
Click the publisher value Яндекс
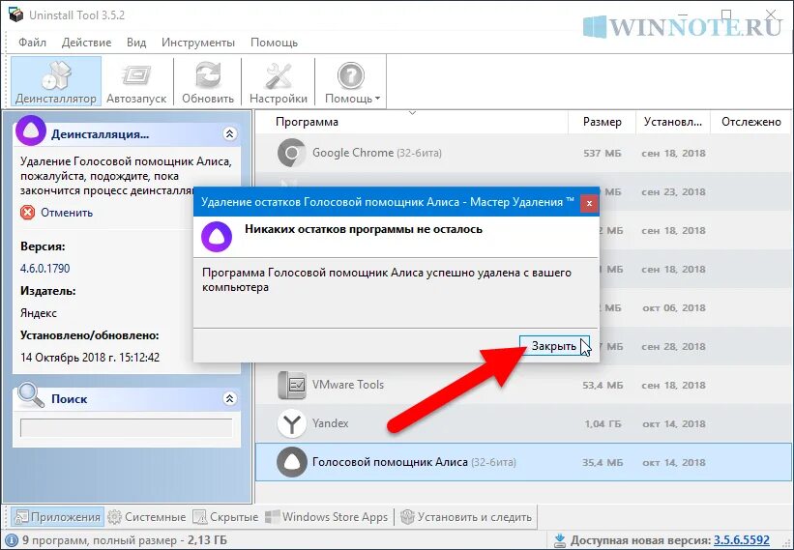39,312
